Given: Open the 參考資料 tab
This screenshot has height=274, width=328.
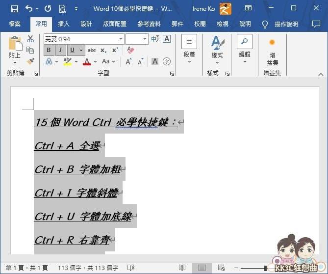Looking at the screenshot, I should click(149, 24).
